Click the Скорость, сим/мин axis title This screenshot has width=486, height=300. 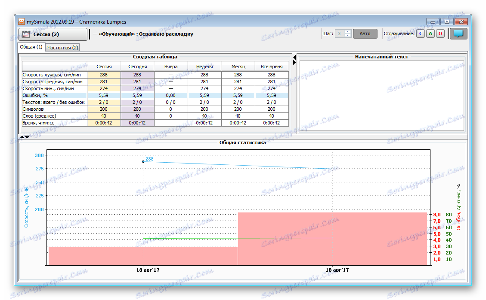pyautogui.click(x=26, y=207)
